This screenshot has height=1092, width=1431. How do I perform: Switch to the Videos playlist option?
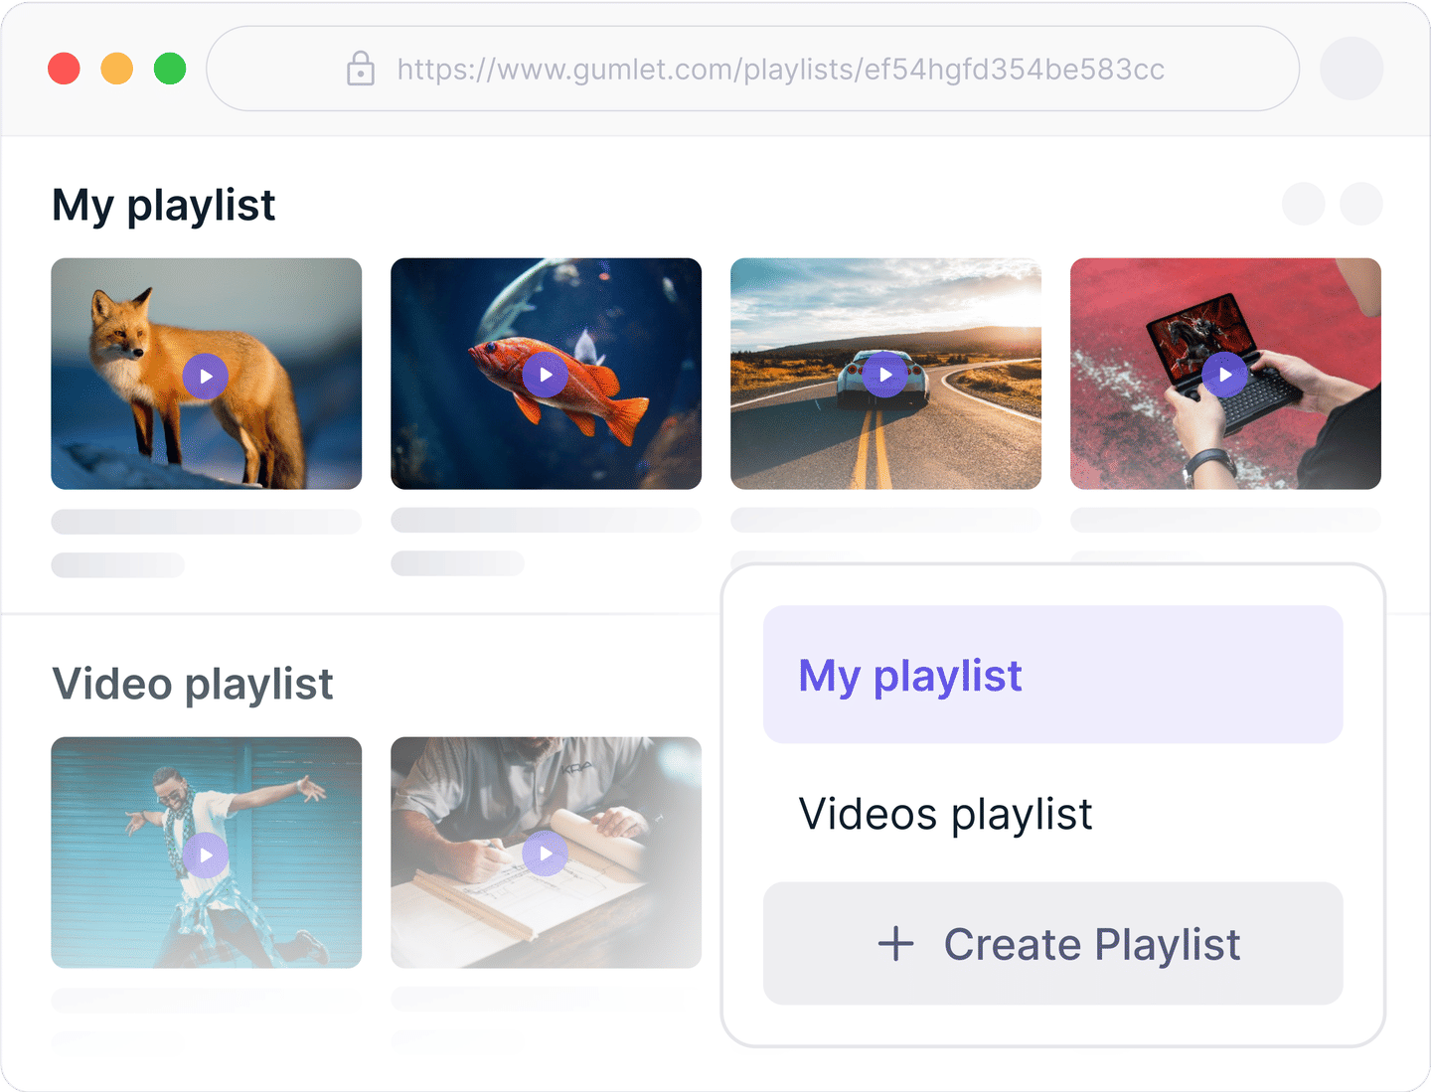(x=946, y=814)
